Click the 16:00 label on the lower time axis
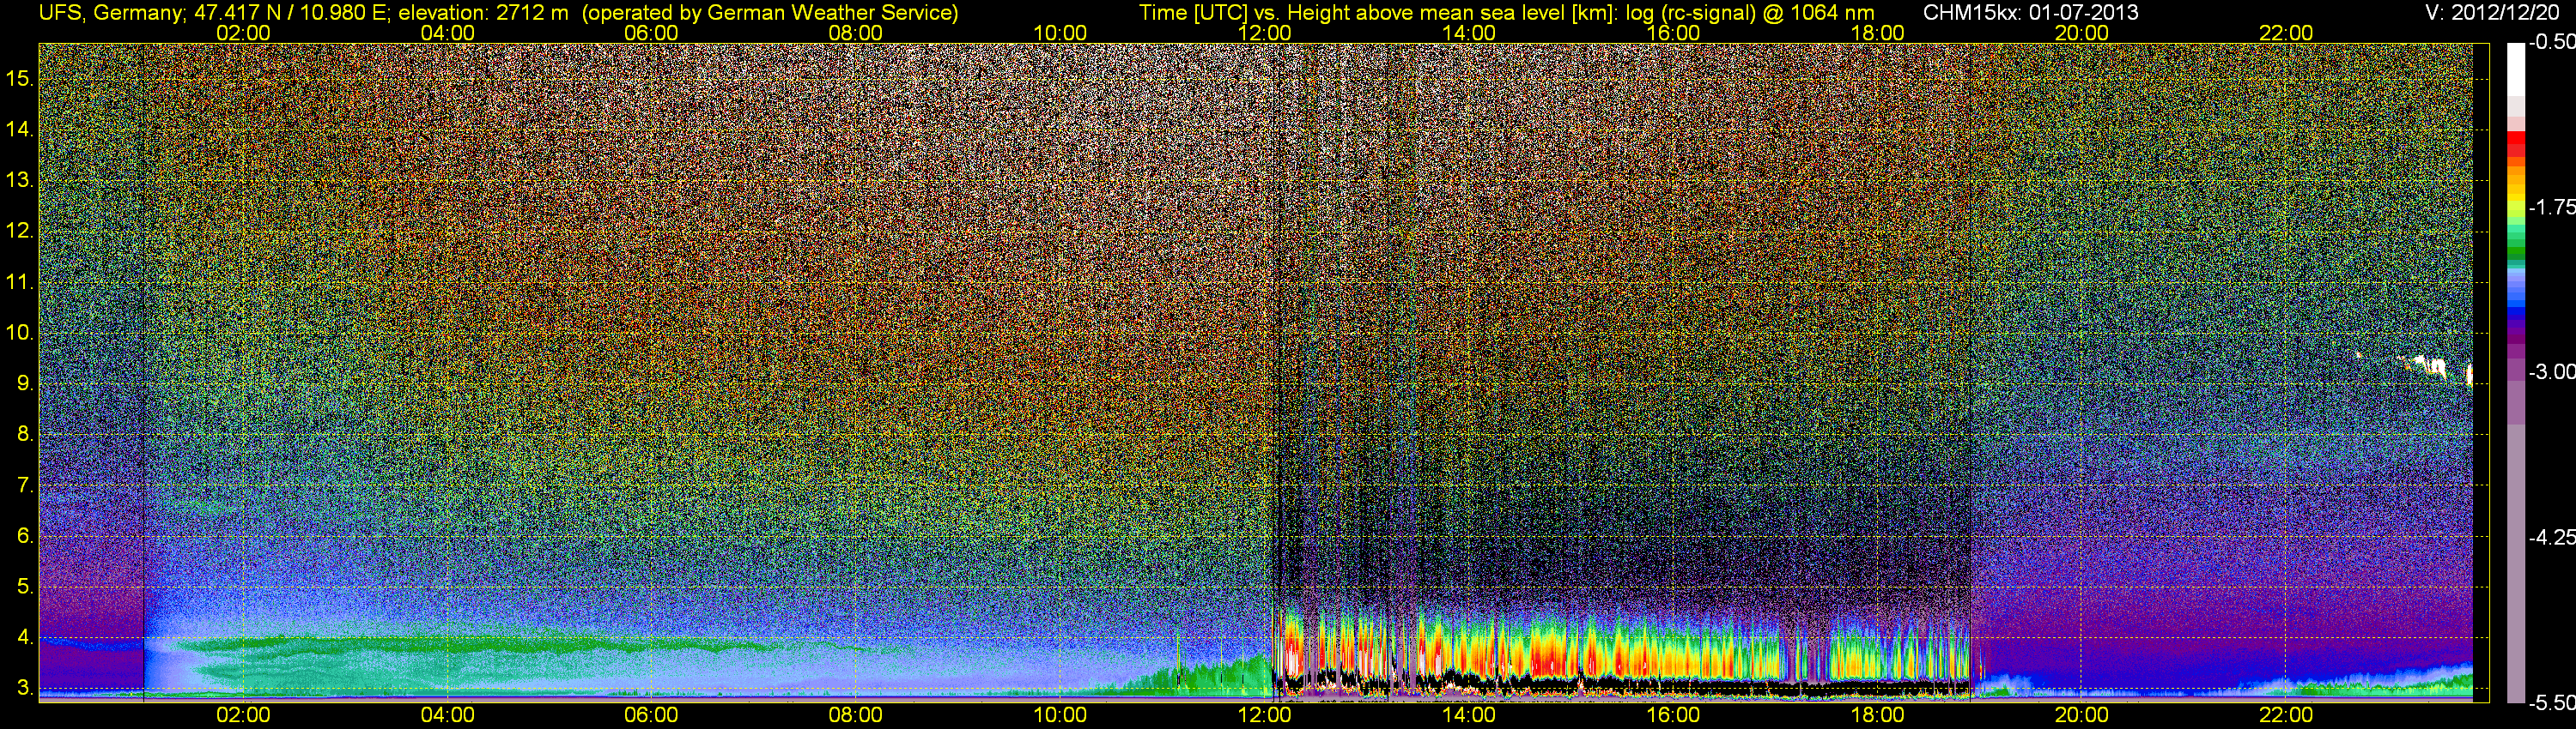This screenshot has width=2576, height=729. (x=1673, y=715)
